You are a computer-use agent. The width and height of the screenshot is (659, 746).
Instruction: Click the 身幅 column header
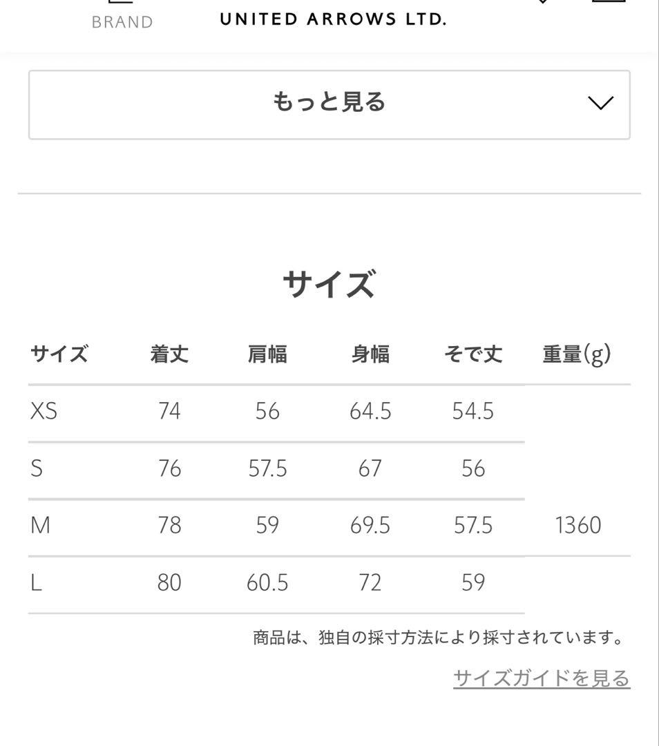click(370, 354)
